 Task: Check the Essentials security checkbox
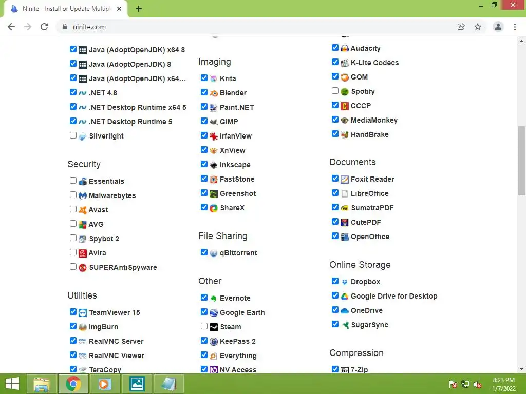(73, 180)
